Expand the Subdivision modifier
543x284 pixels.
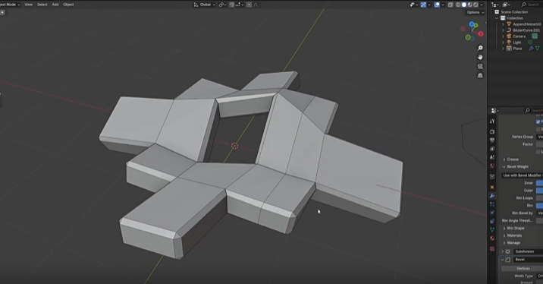[503, 251]
